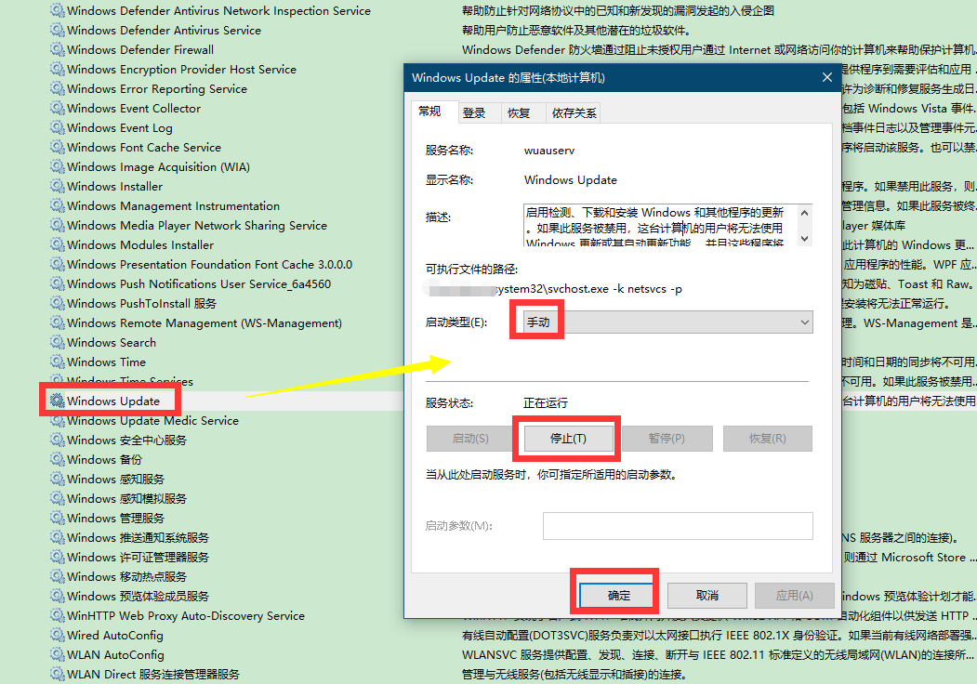
Task: Select Windows 许可证管理器服务 row
Action: [138, 557]
